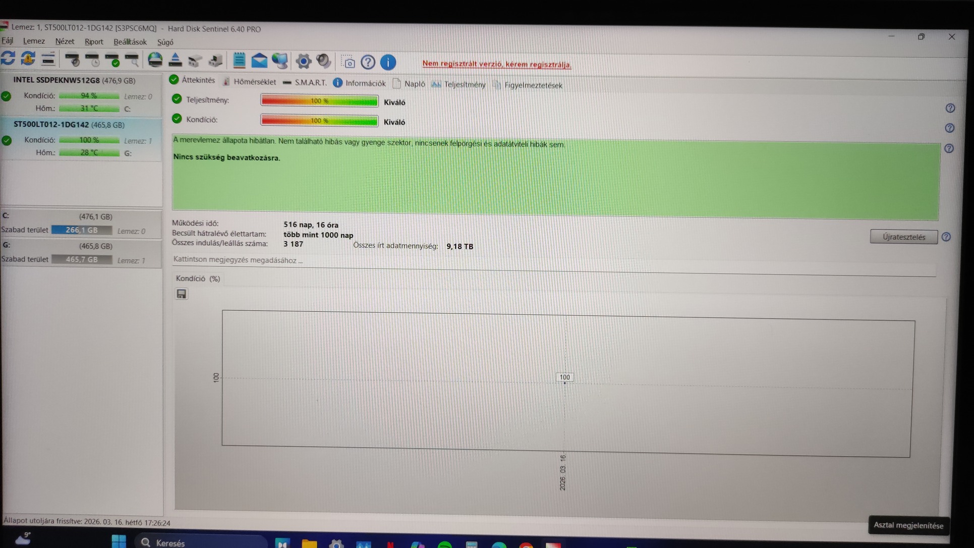Click the comment field Kattintson megjegyzés megadásához

click(238, 260)
